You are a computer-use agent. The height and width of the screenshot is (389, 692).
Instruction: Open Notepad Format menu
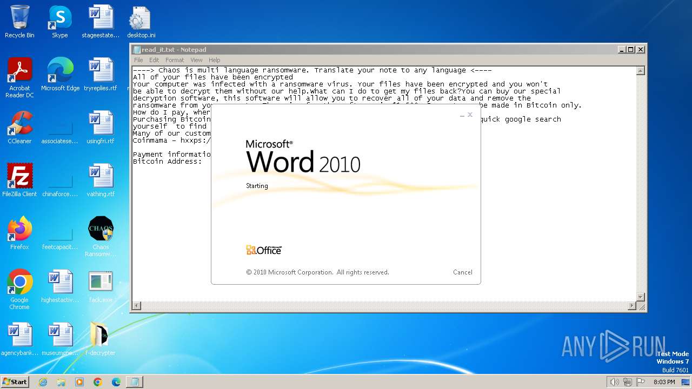click(x=175, y=60)
